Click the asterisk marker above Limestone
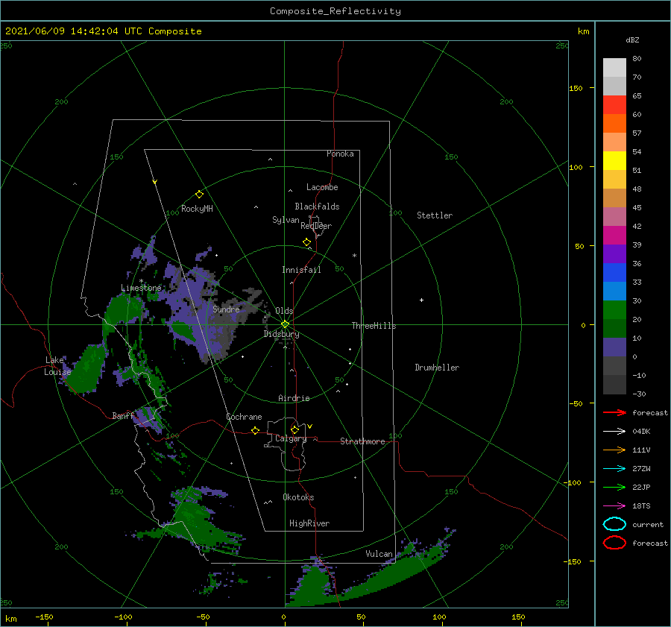This screenshot has width=671, height=627. coord(141,281)
